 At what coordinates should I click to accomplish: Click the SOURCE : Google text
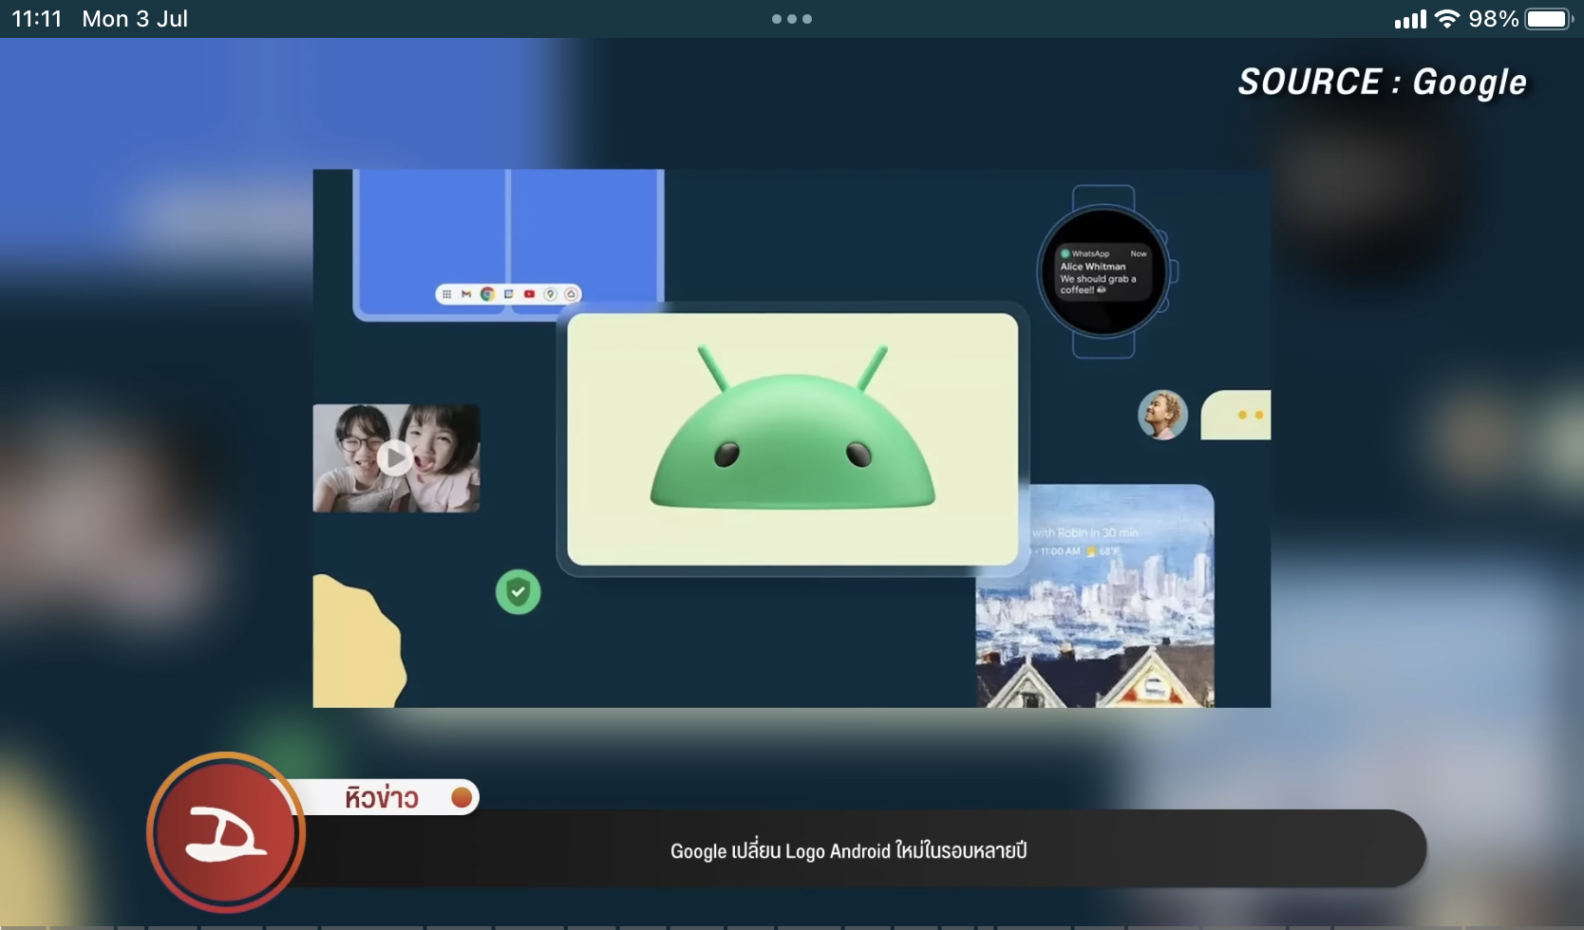(1382, 83)
